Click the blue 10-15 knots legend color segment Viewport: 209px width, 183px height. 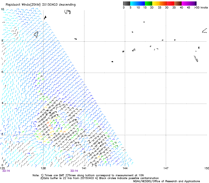click(141, 3)
